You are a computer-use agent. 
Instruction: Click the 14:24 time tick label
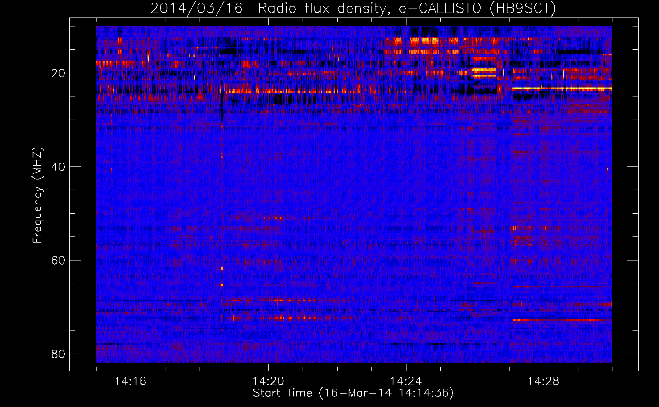pyautogui.click(x=406, y=381)
